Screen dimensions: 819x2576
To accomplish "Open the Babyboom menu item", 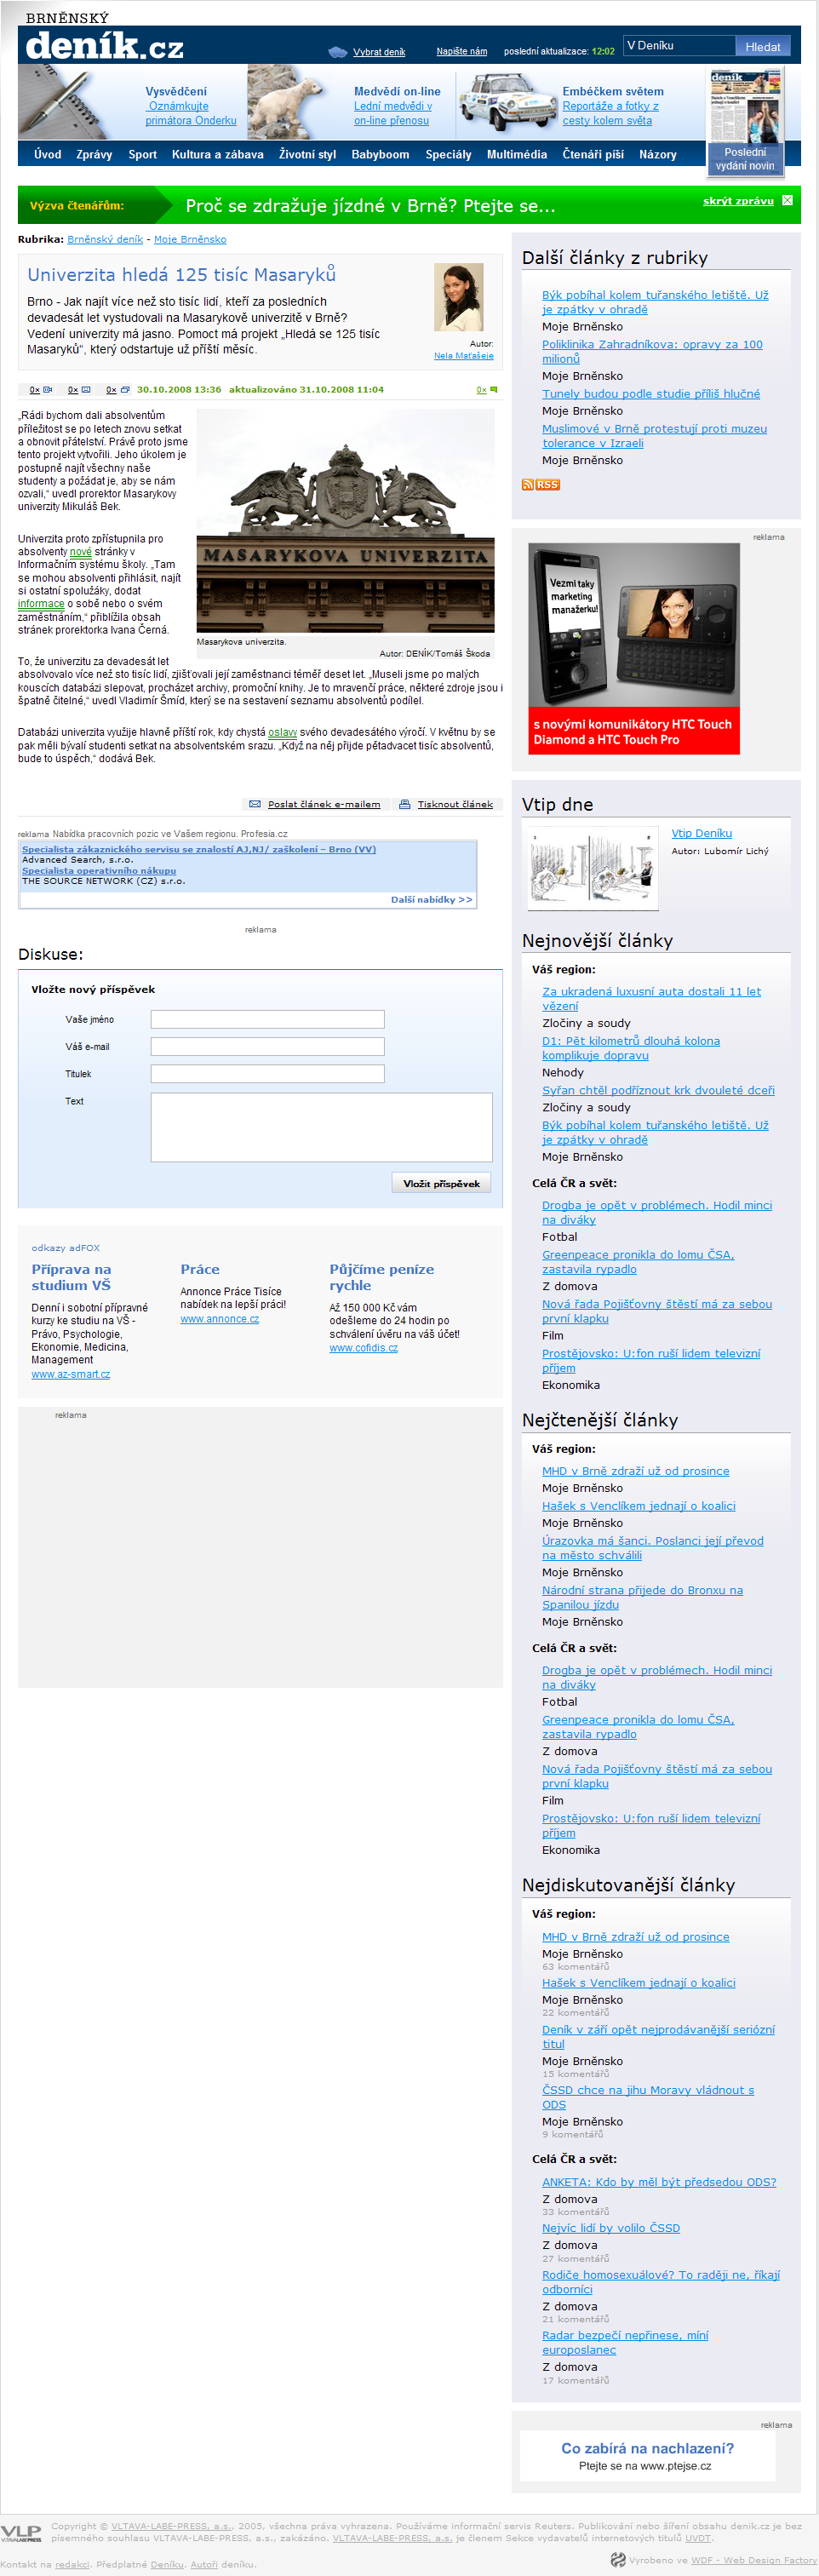I will [380, 154].
